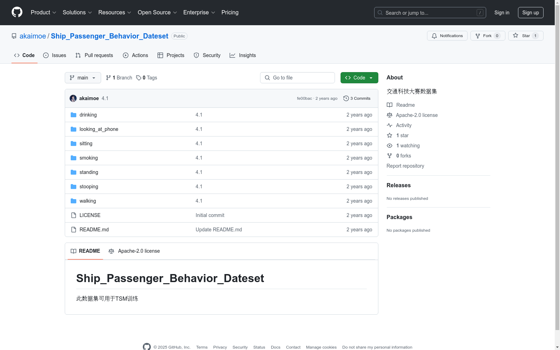Click the akaimoe avatar image
This screenshot has height=350, width=560.
pos(73,98)
